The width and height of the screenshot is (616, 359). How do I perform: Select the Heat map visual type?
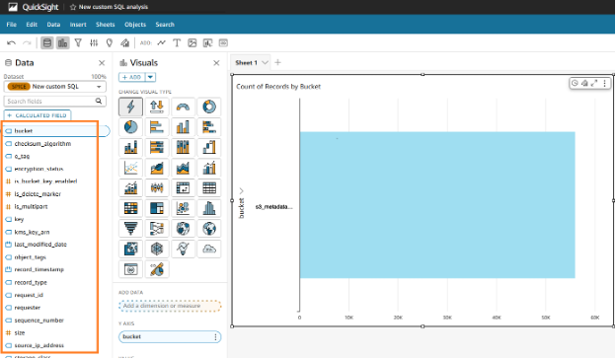131,208
